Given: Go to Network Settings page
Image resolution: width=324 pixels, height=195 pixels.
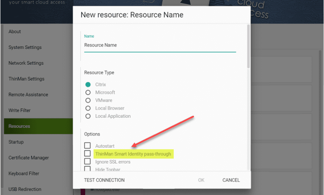Looking at the screenshot, I should point(26,63).
